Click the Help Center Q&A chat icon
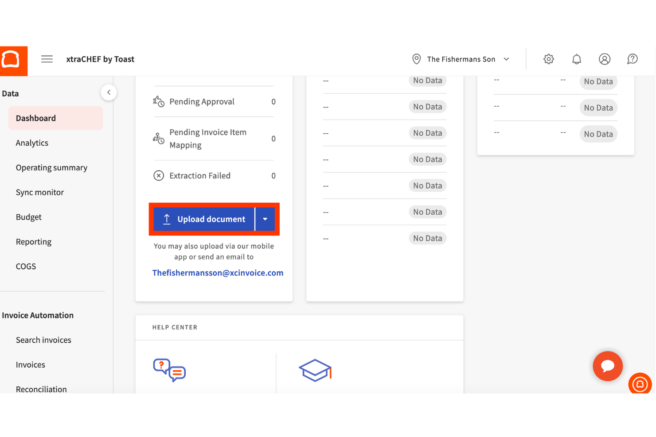 tap(169, 371)
